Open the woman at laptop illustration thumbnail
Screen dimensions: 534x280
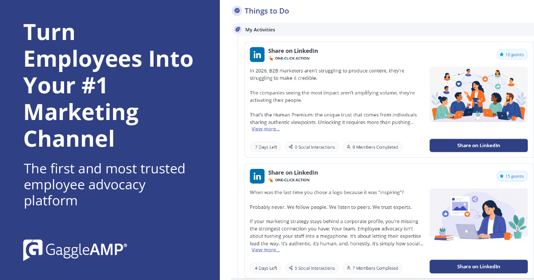click(x=478, y=216)
